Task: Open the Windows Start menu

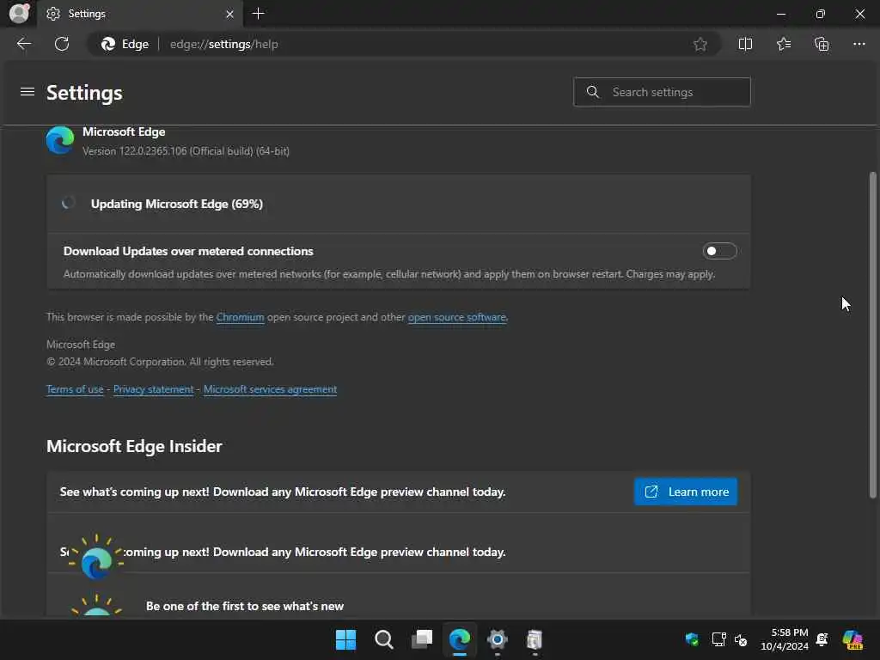Action: coord(345,639)
